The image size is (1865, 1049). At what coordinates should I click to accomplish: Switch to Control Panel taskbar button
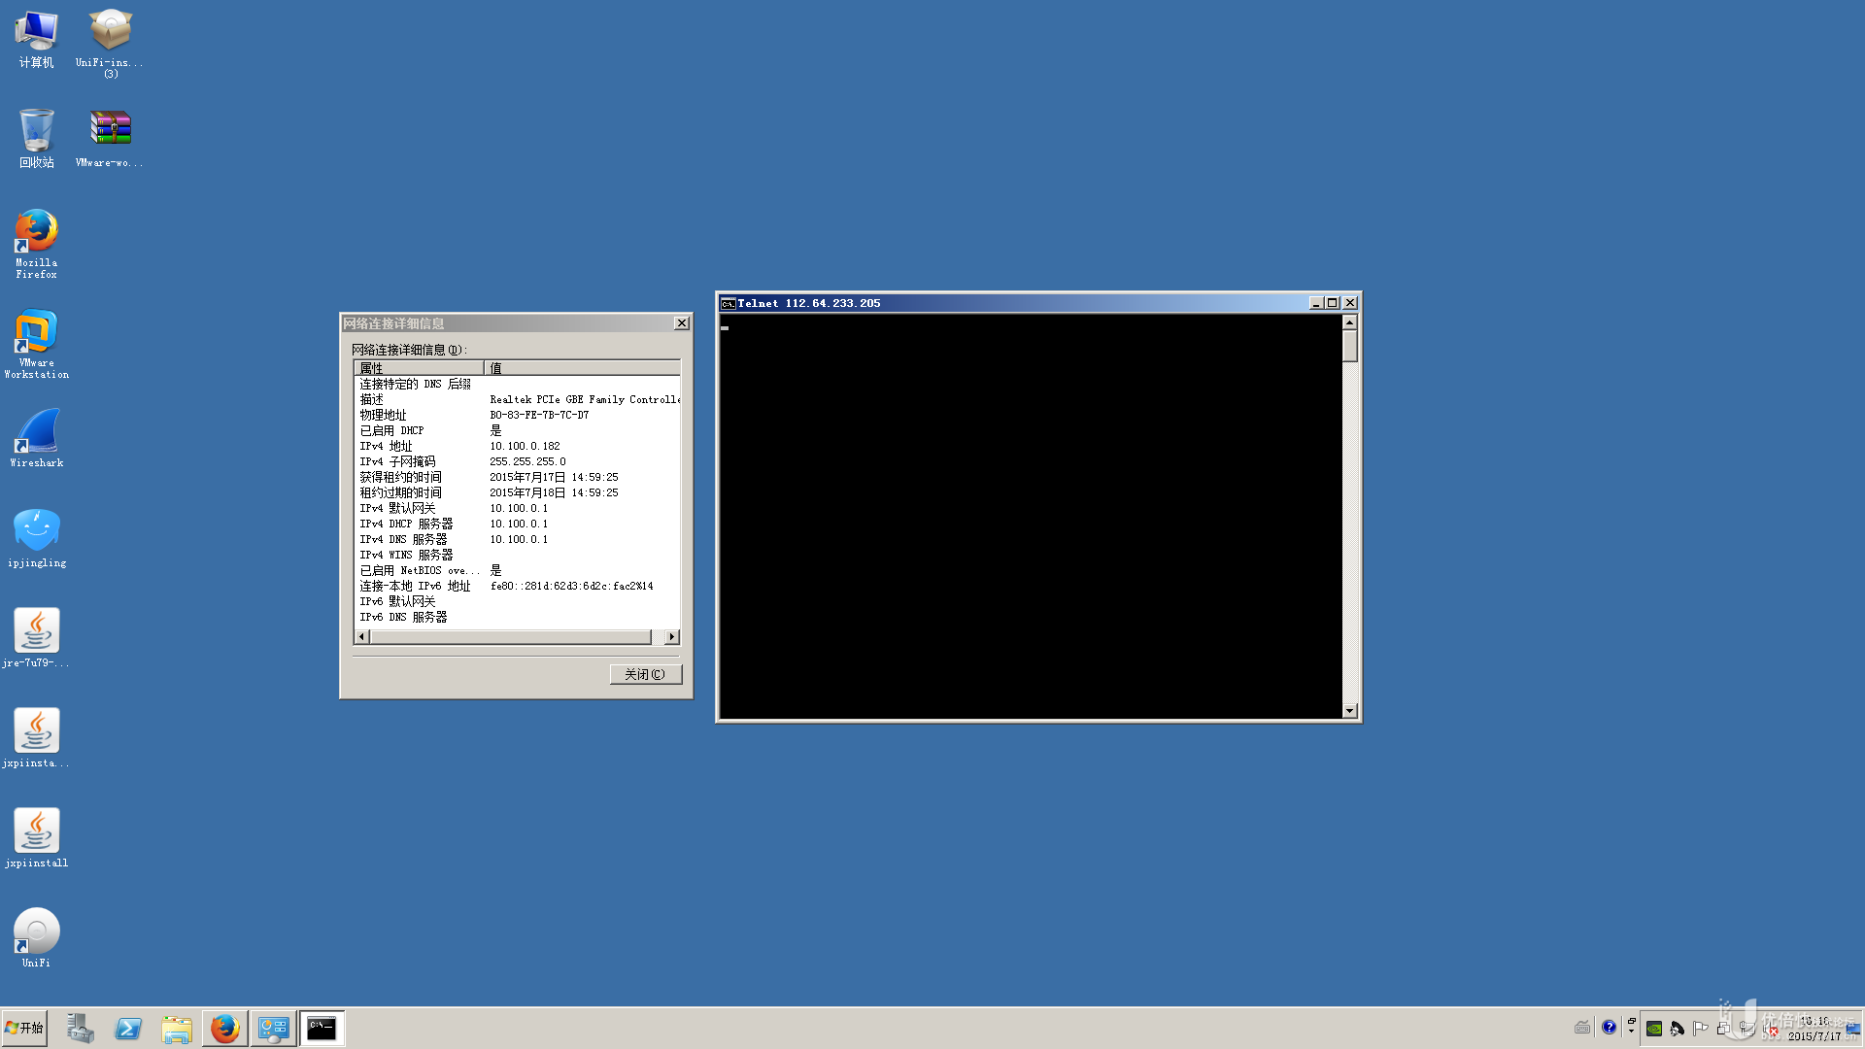tap(274, 1028)
